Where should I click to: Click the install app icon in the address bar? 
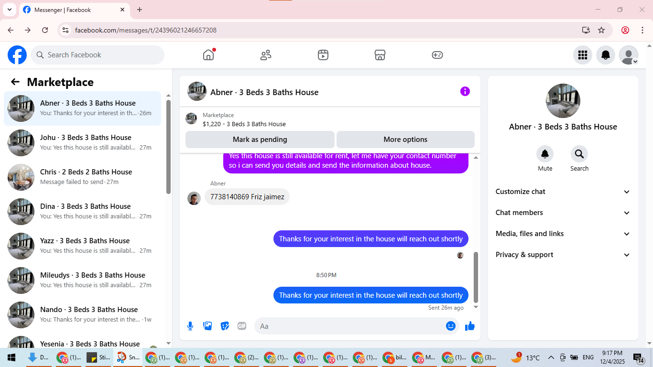tap(586, 30)
